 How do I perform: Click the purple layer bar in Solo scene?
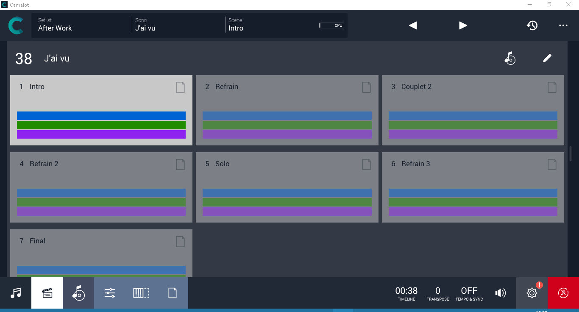point(287,212)
